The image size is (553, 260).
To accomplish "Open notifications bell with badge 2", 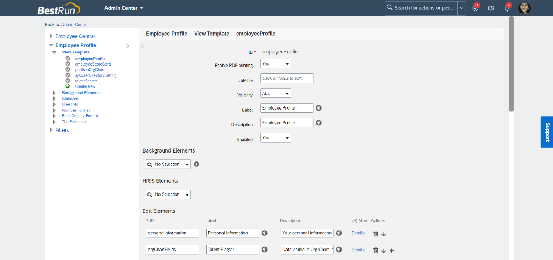I will [507, 8].
